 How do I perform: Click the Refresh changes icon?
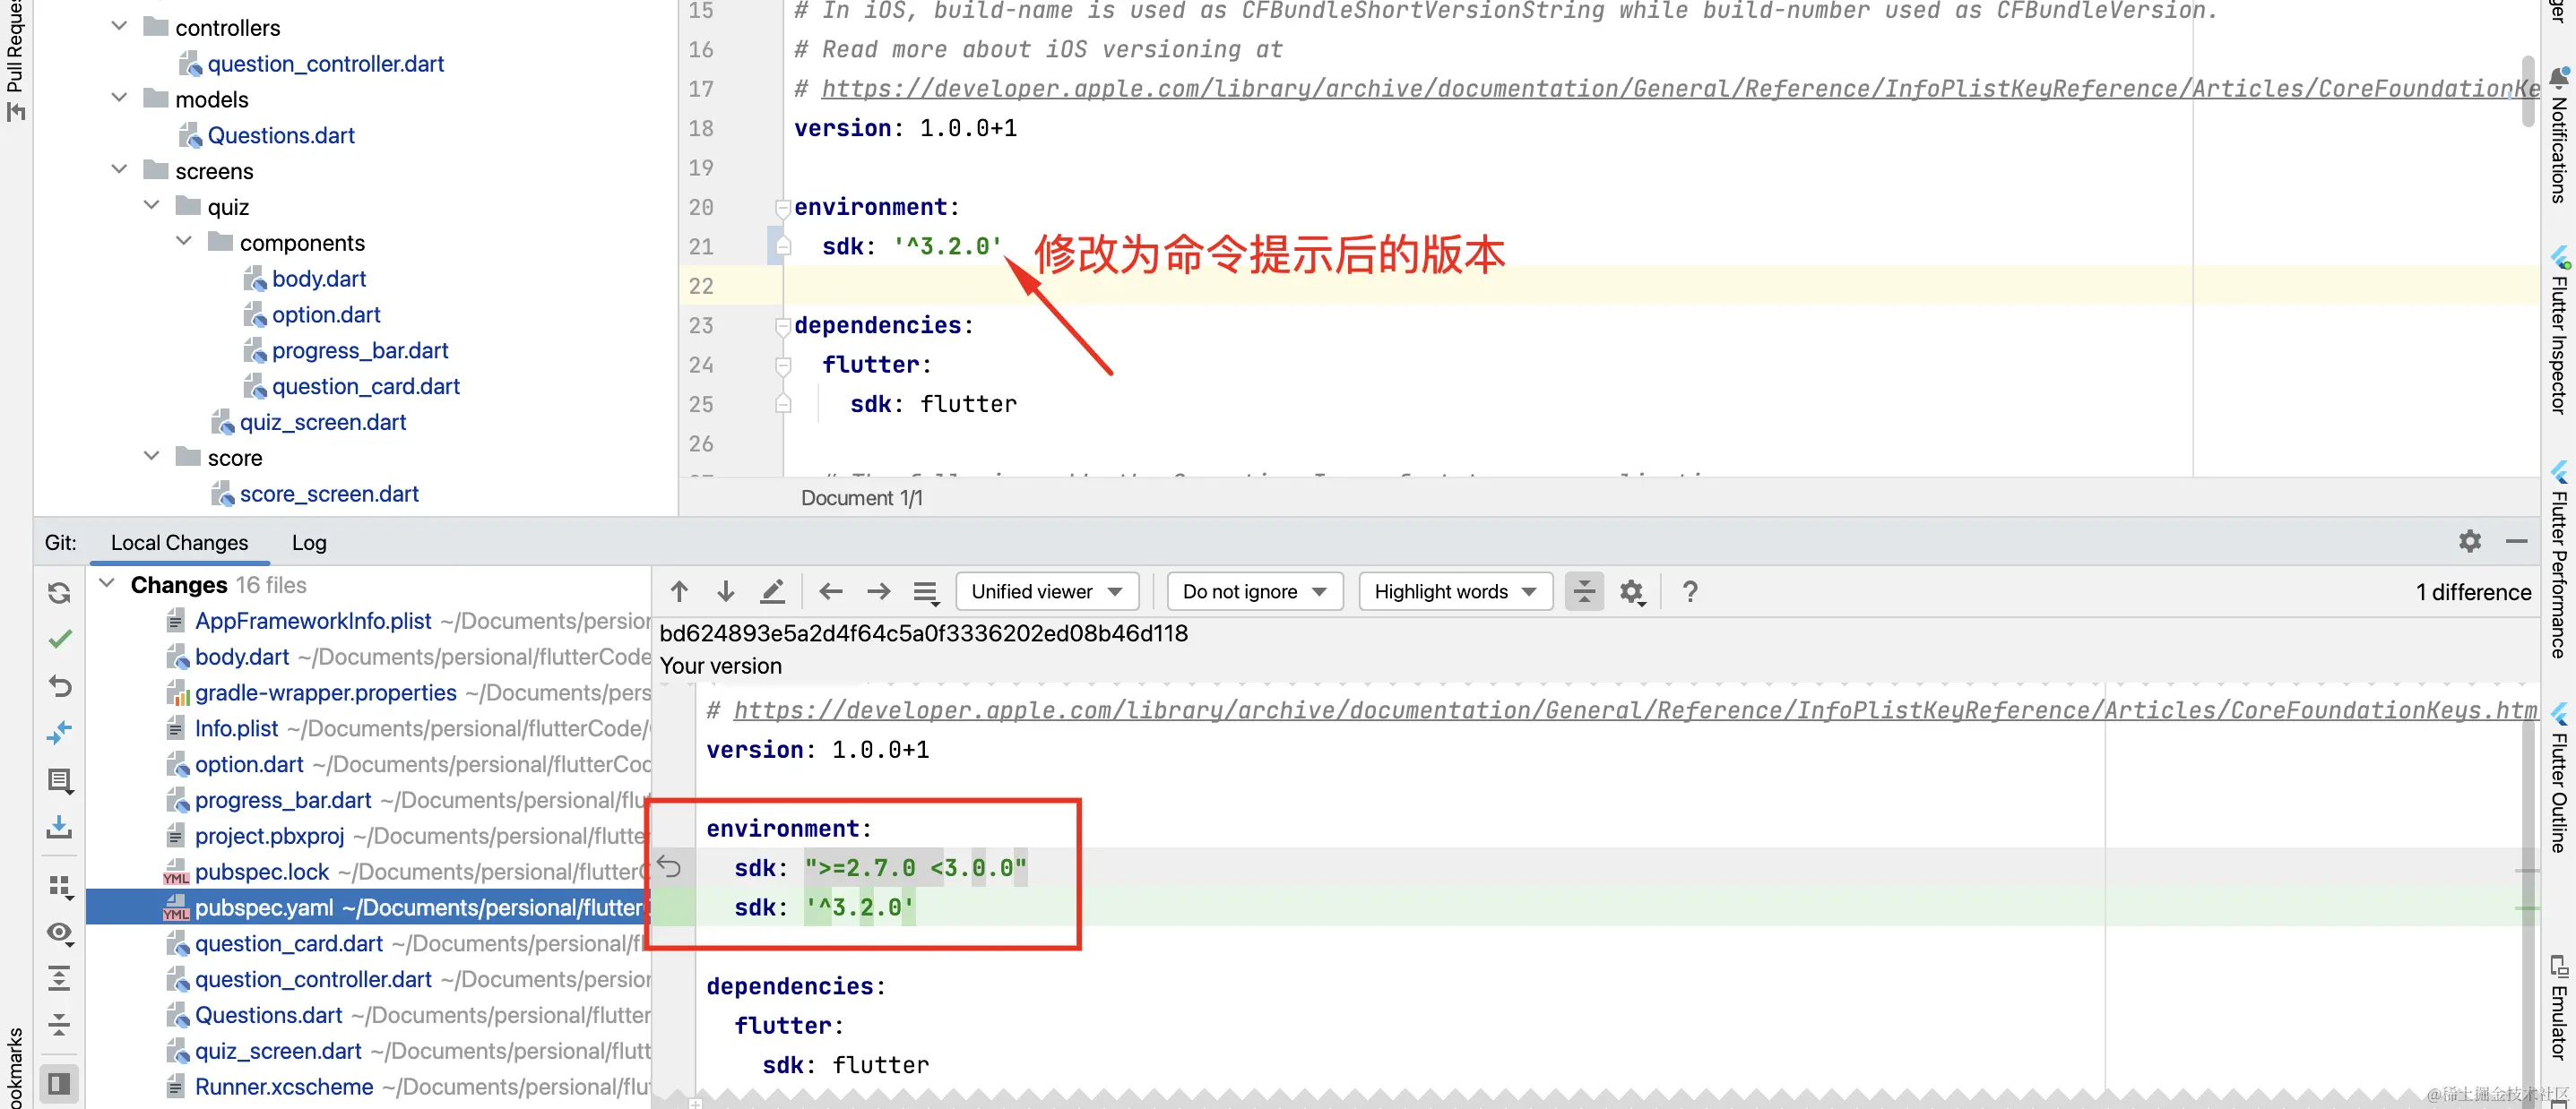(x=59, y=592)
